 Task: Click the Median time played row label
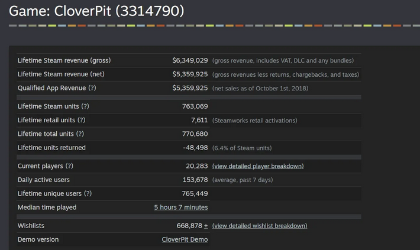(x=47, y=207)
